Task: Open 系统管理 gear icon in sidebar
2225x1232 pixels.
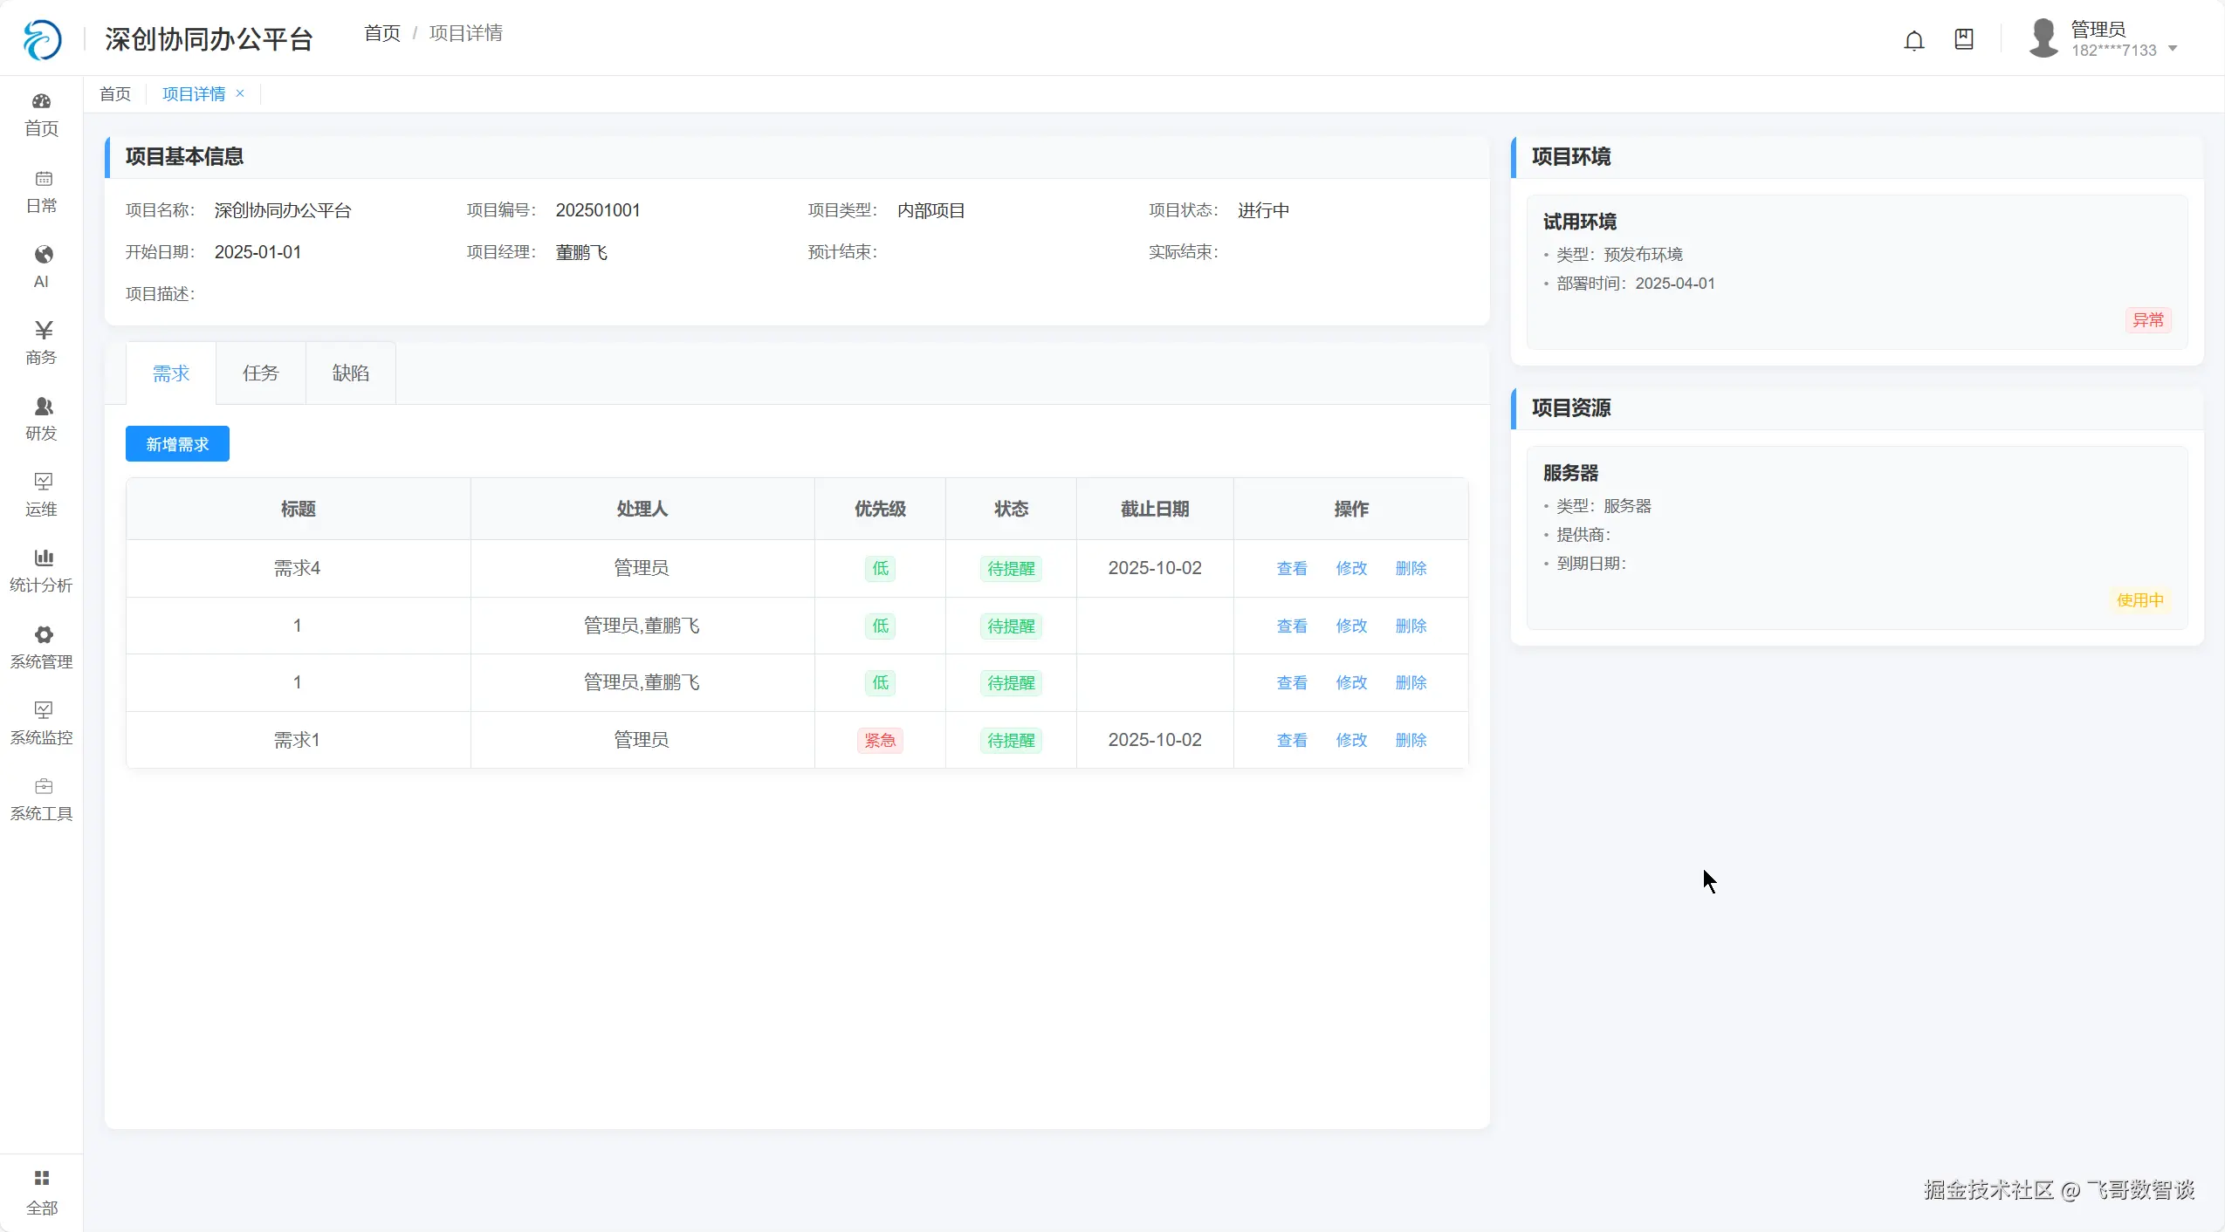Action: [x=43, y=634]
